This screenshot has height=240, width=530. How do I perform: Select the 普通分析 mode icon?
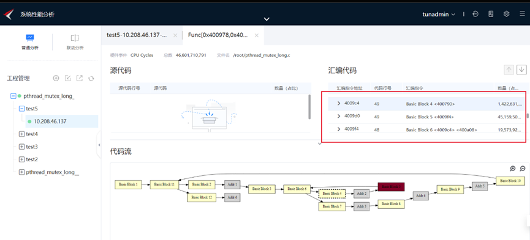[30, 37]
